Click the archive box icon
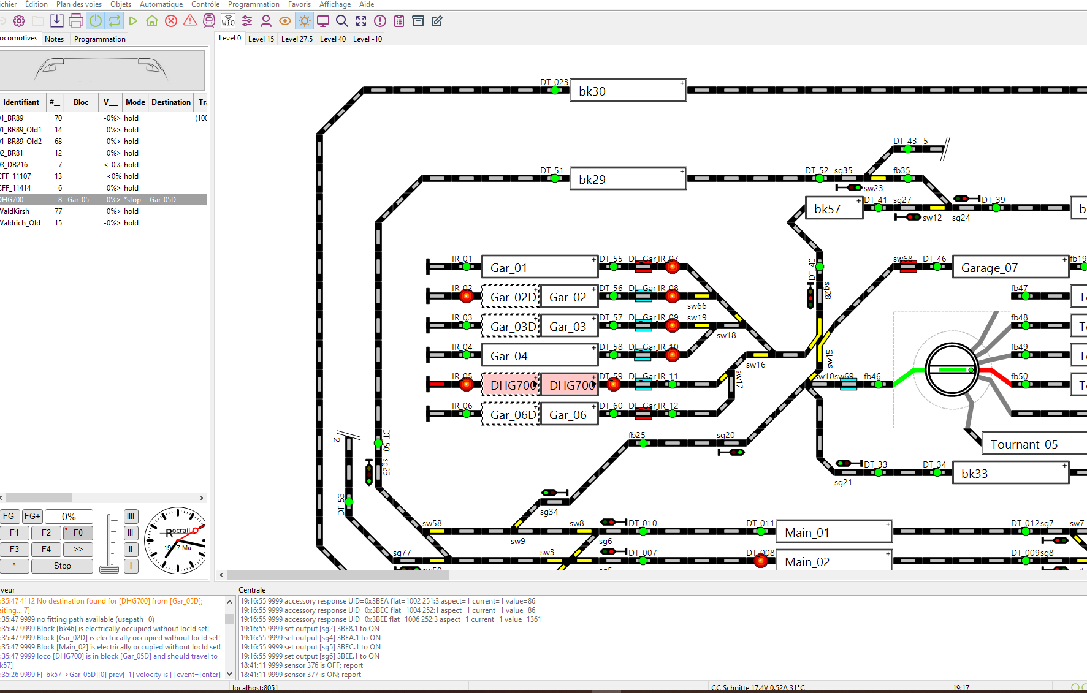Viewport: 1087px width, 693px height. (x=418, y=21)
